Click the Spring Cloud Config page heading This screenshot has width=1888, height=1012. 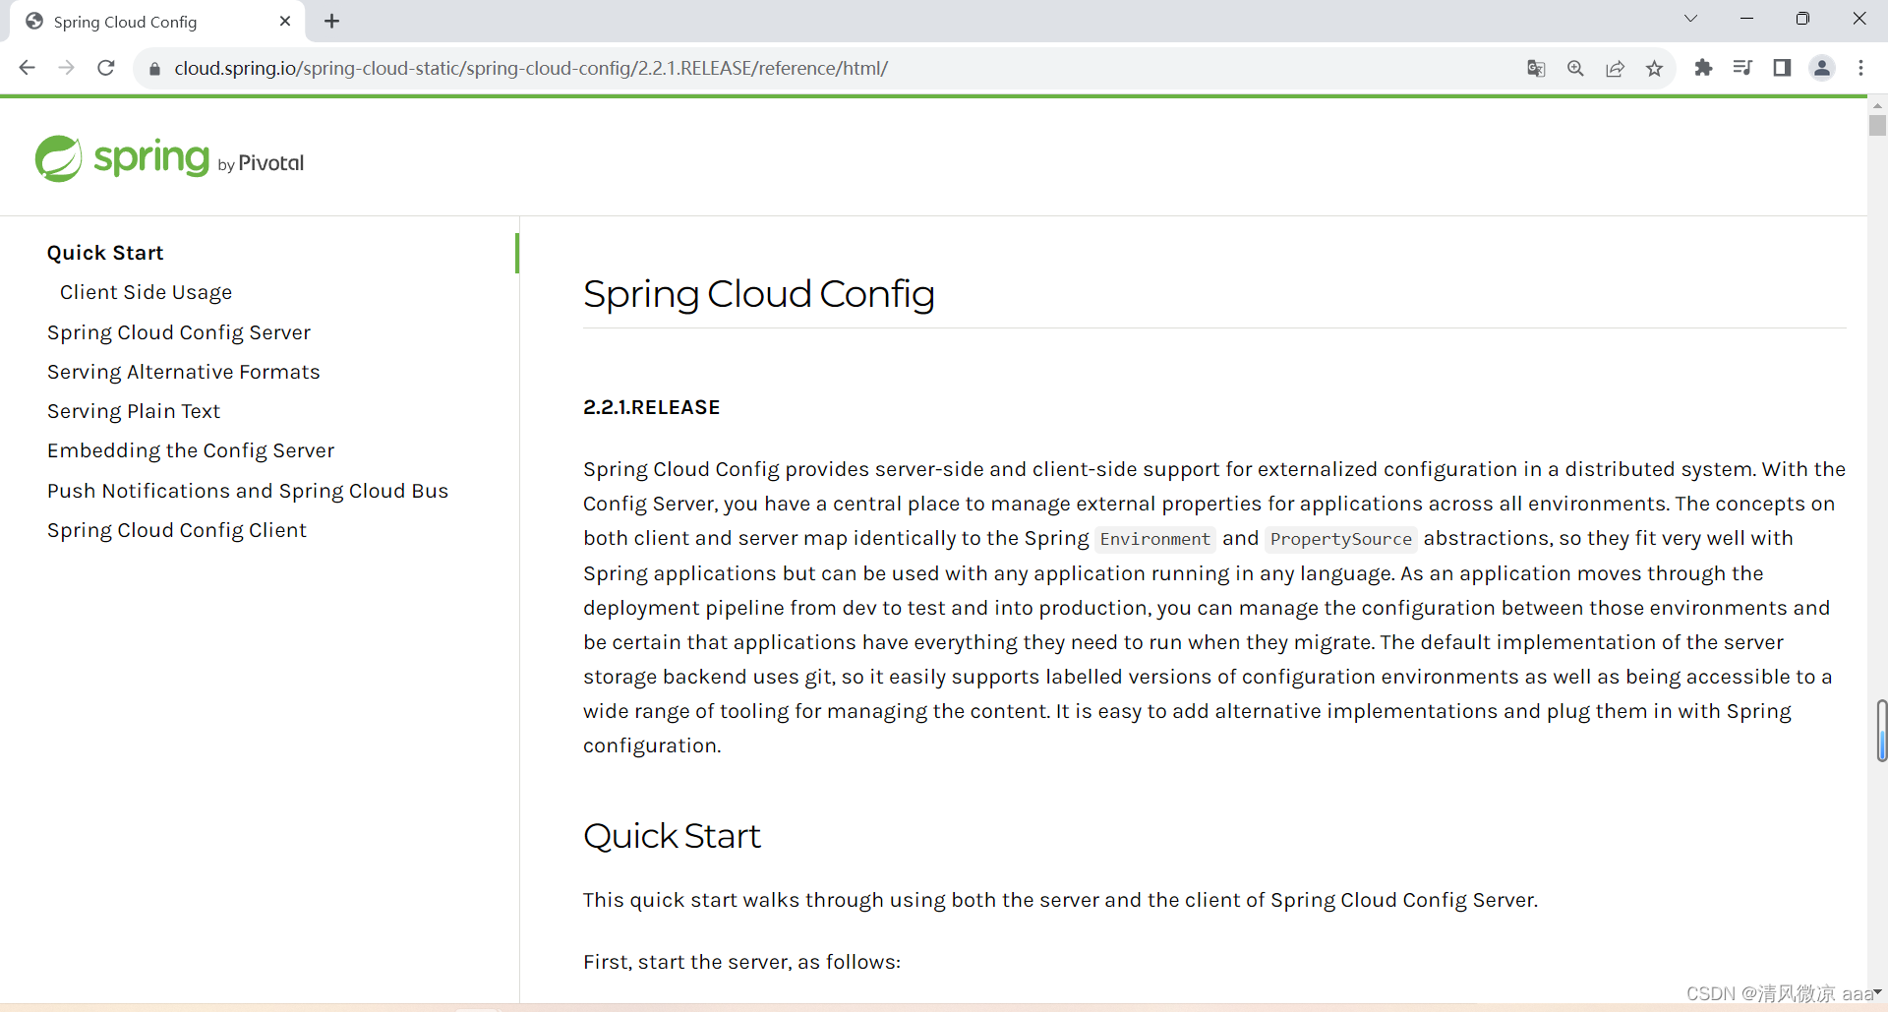point(758,294)
